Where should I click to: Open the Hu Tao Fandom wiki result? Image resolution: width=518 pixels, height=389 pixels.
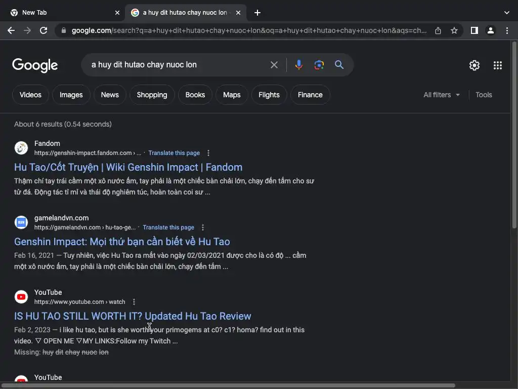point(128,167)
